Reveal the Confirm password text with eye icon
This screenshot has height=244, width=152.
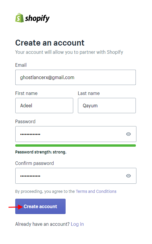point(128,176)
